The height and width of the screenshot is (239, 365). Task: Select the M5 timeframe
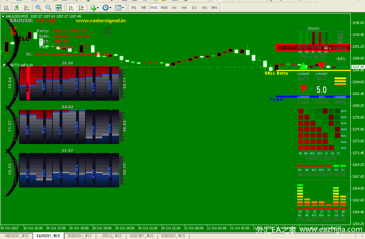pyautogui.click(x=144, y=8)
